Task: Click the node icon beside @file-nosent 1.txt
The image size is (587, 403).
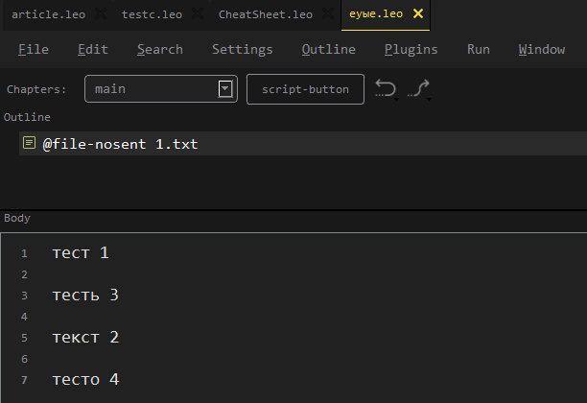Action: pyautogui.click(x=29, y=144)
